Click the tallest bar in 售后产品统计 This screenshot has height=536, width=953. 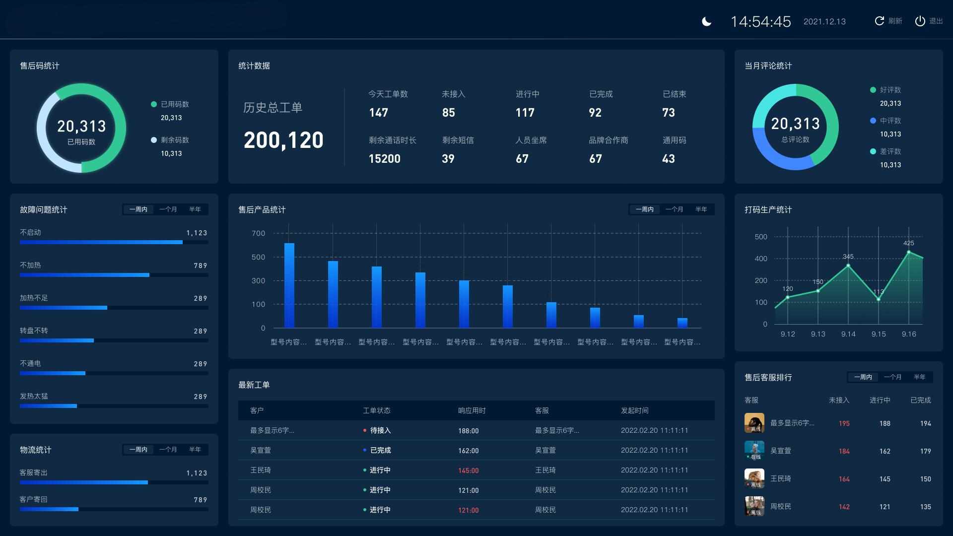pos(289,285)
